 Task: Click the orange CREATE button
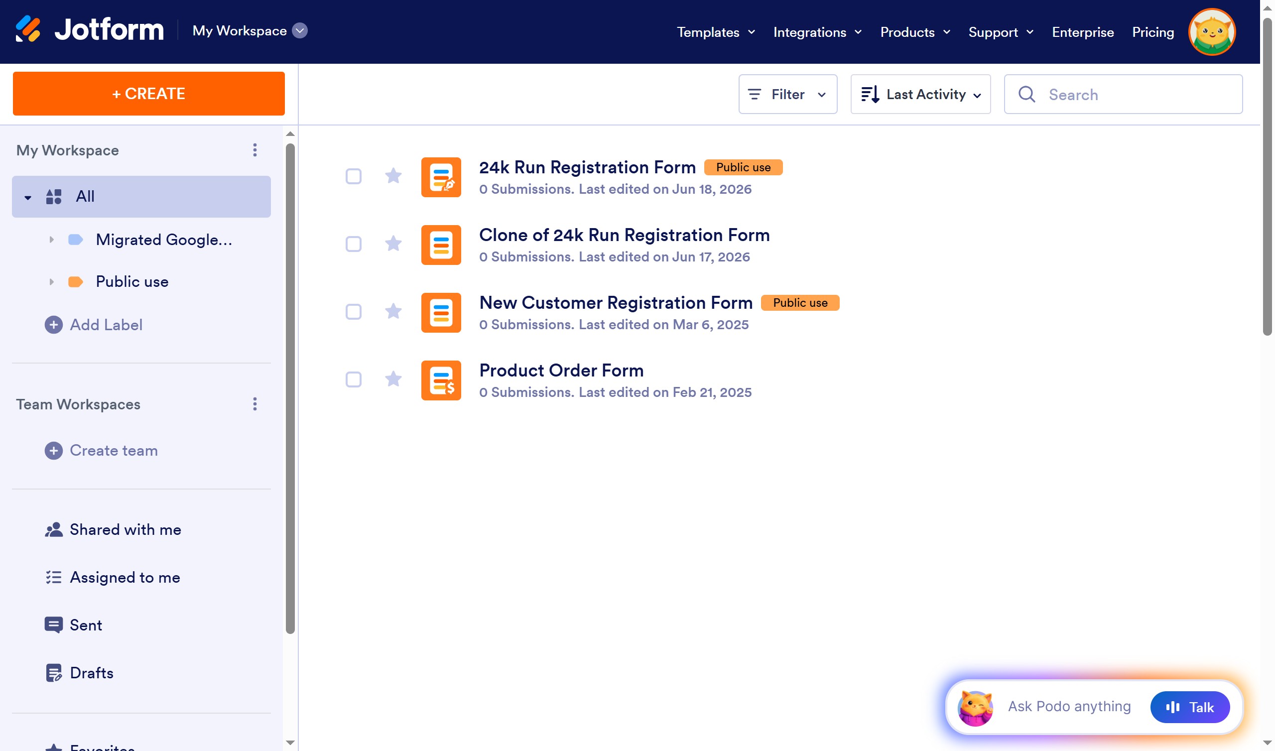coord(149,94)
